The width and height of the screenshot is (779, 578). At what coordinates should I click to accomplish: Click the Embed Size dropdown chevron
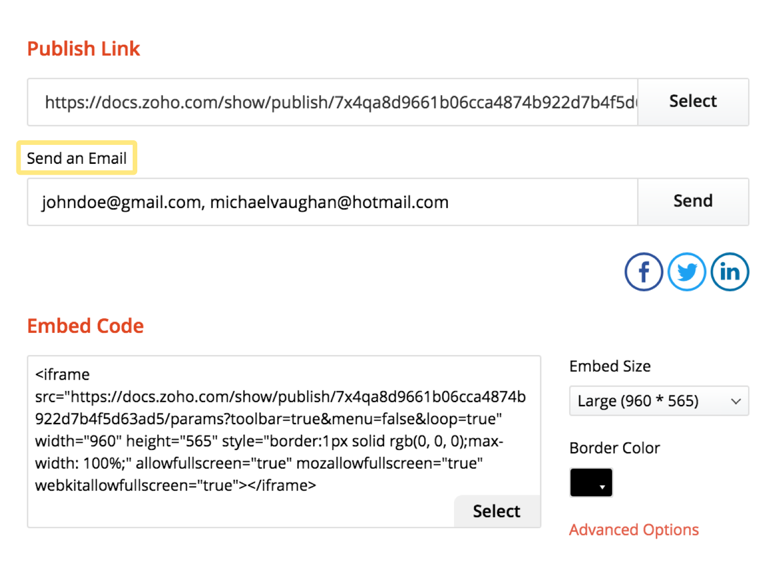(x=736, y=401)
